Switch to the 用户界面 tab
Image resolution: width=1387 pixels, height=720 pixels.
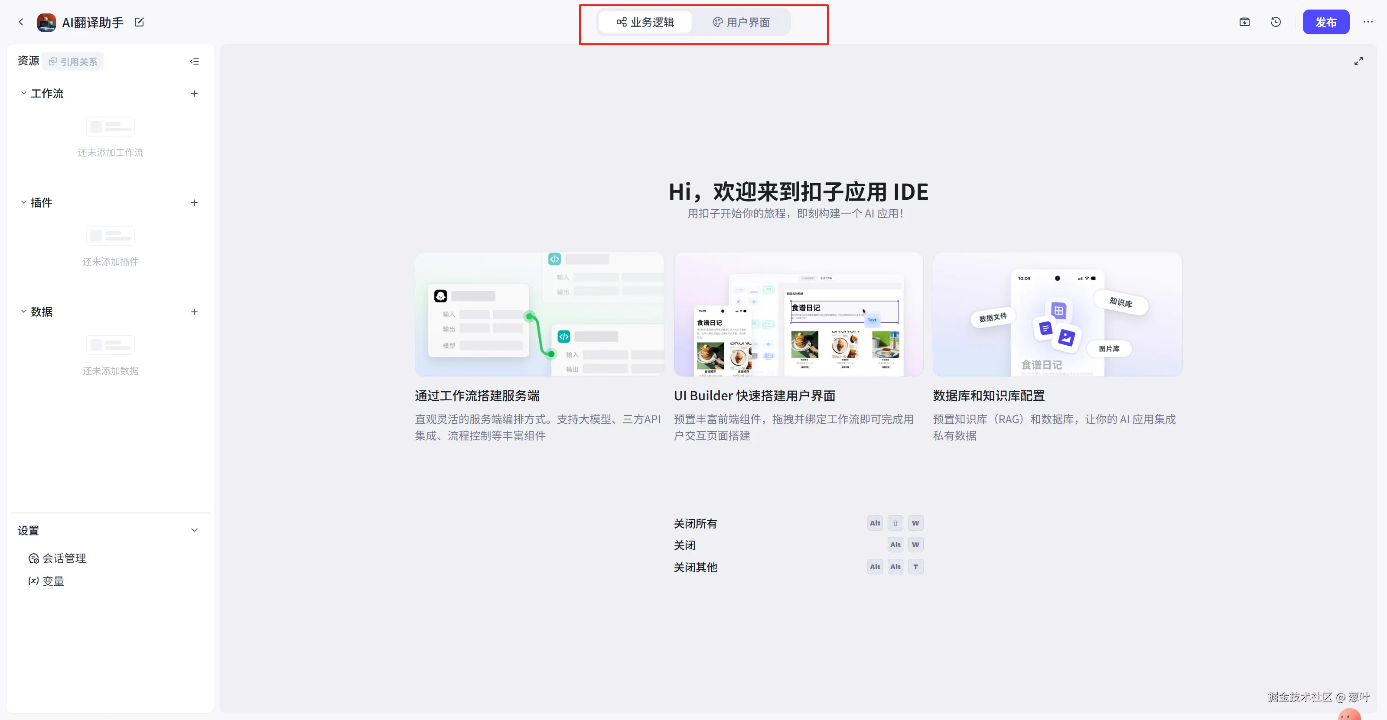click(x=742, y=22)
